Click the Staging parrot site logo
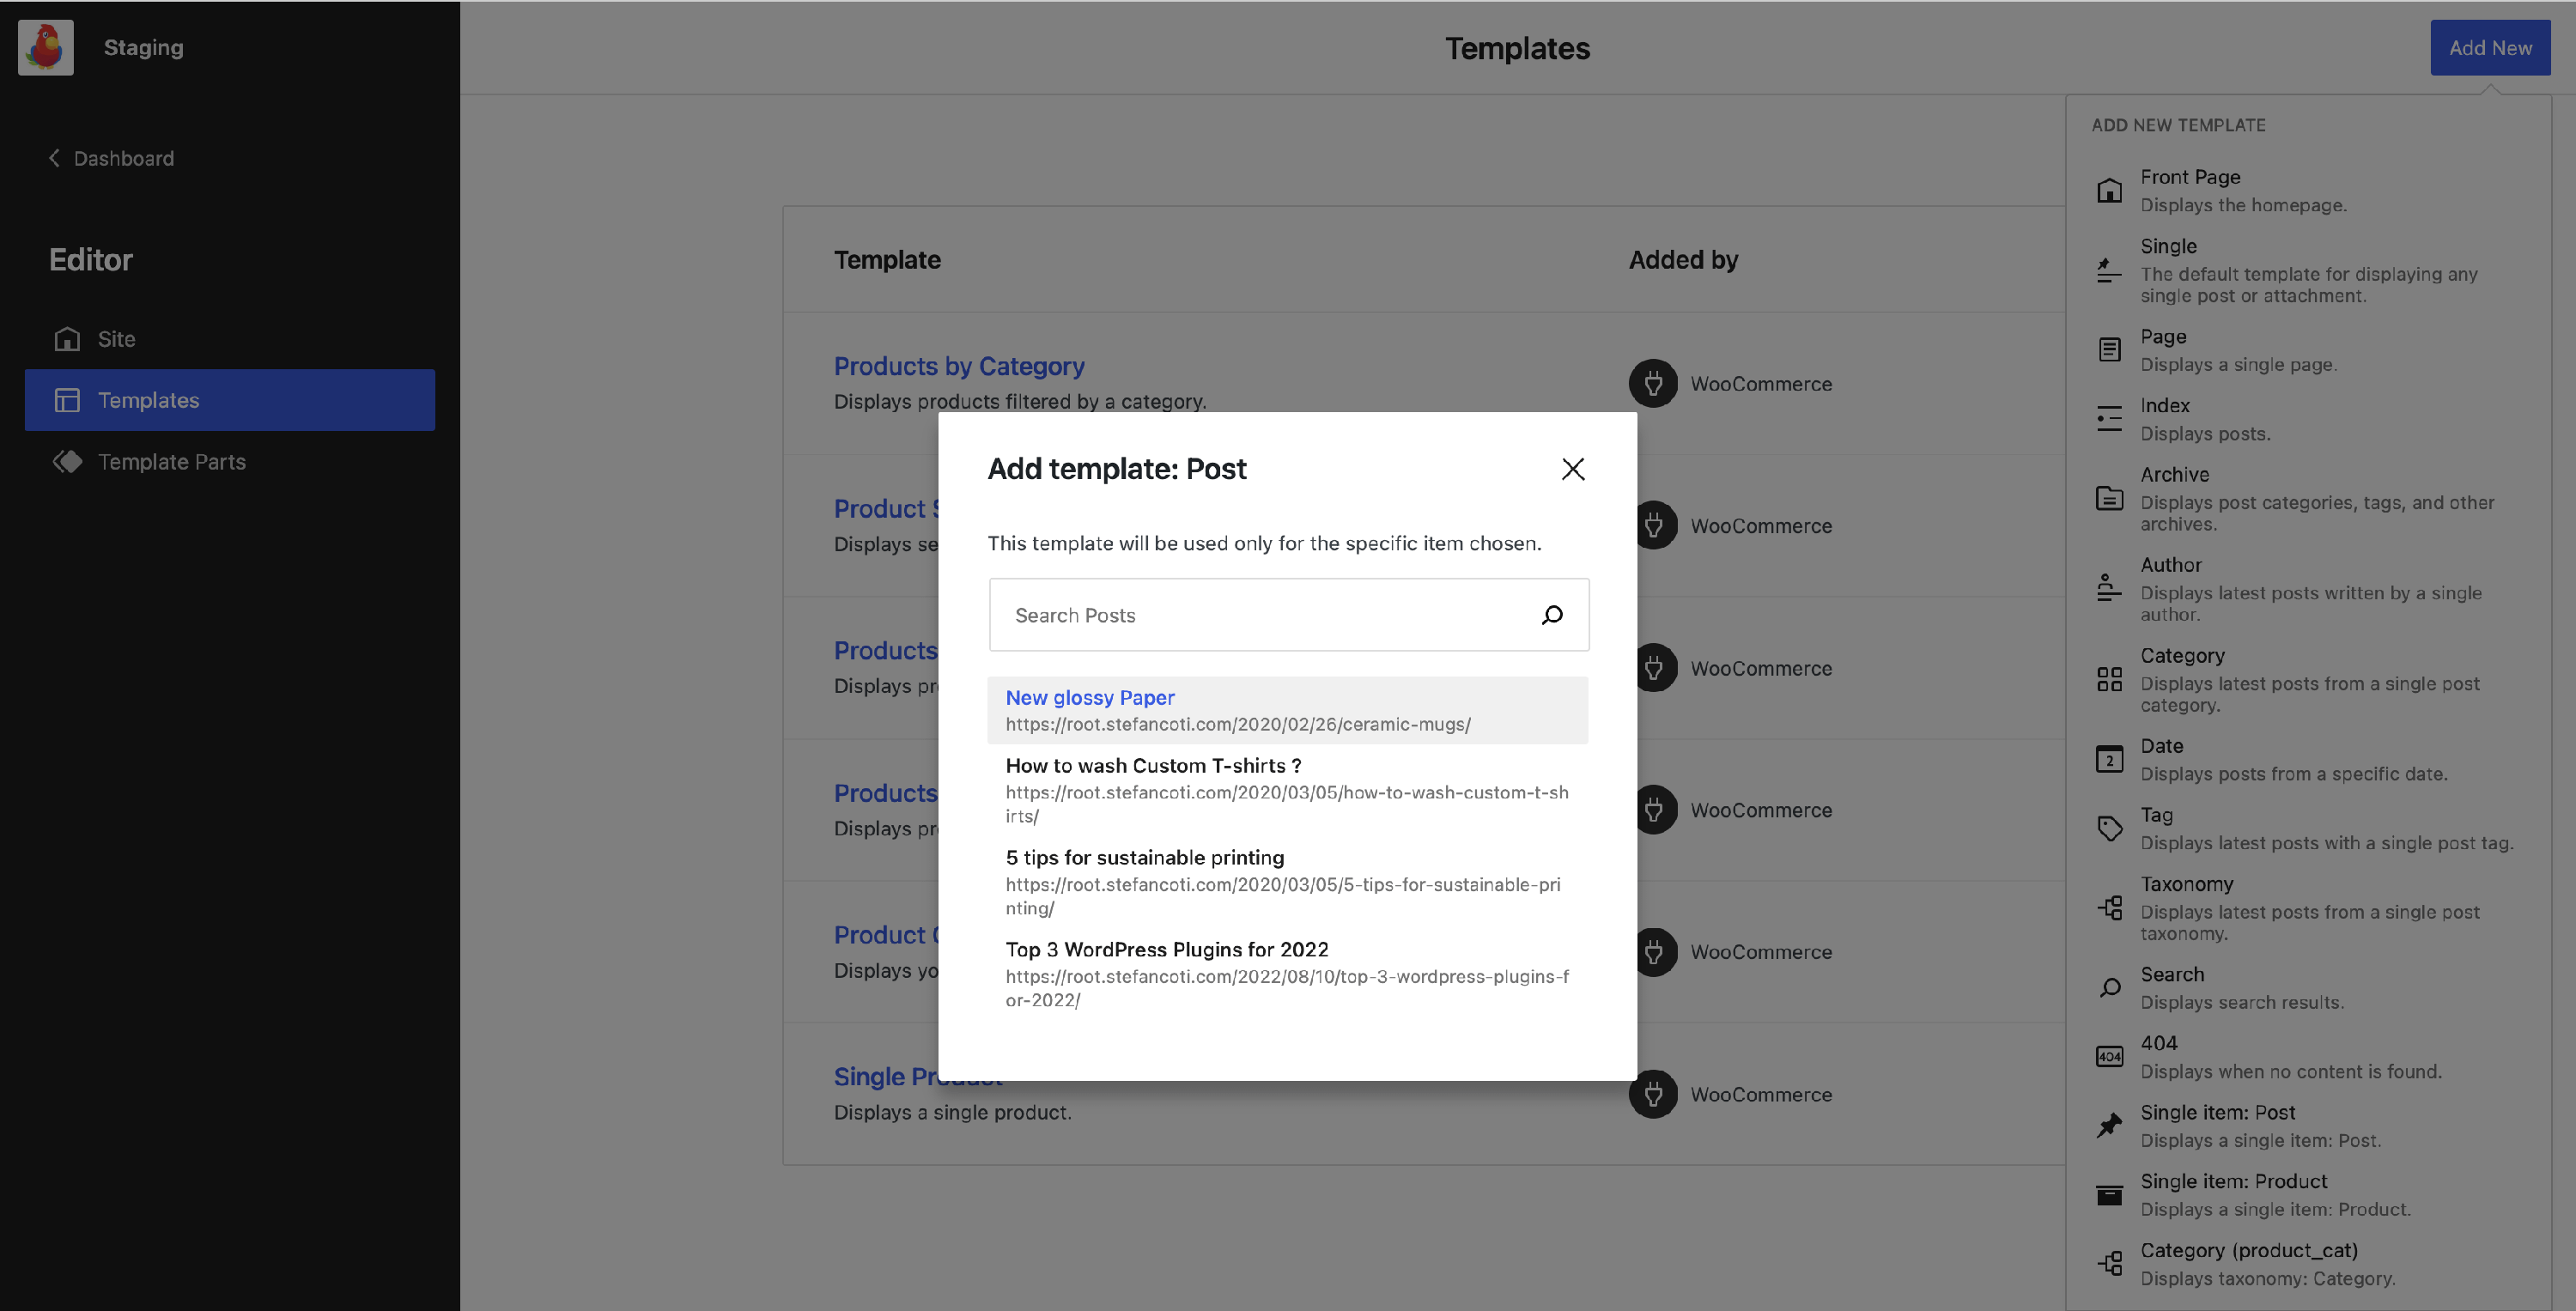Screen dimensions: 2576x1311 coord(46,47)
